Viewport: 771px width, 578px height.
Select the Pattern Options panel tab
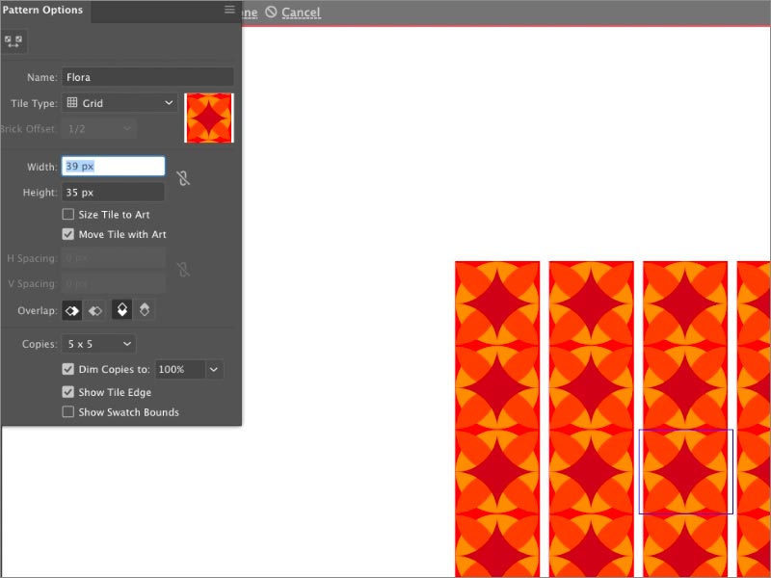point(42,11)
